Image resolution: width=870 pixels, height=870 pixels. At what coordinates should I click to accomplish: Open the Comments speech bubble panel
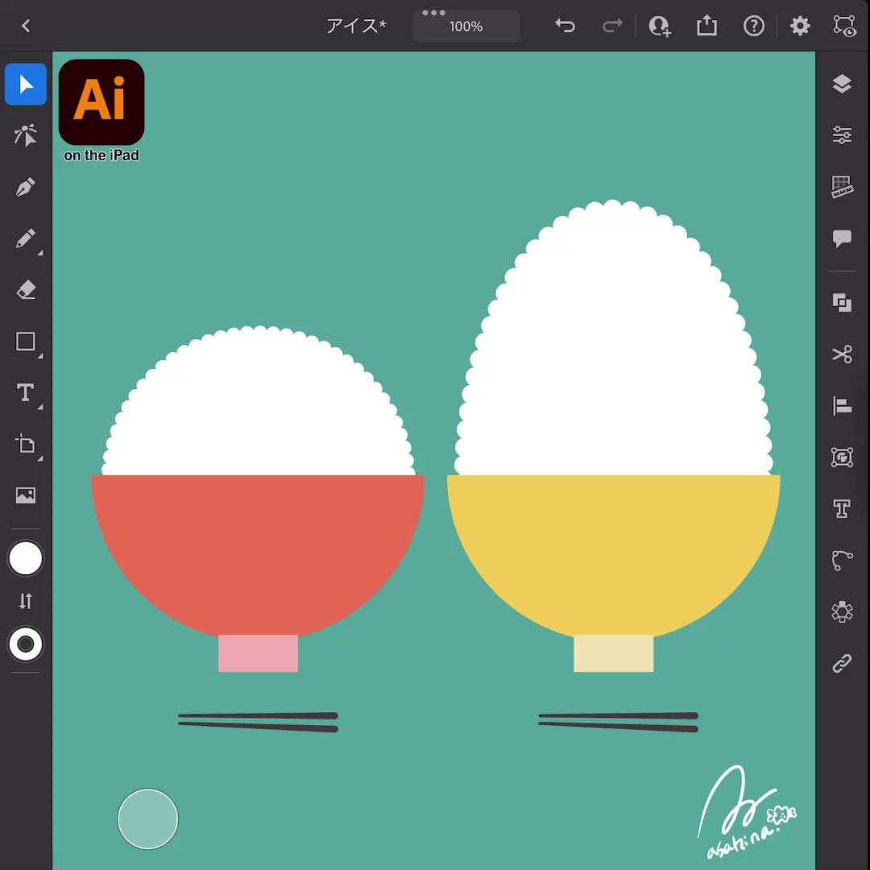842,238
